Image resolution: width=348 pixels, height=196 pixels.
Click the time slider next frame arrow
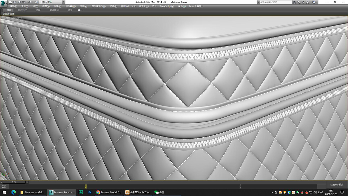(x=27, y=182)
